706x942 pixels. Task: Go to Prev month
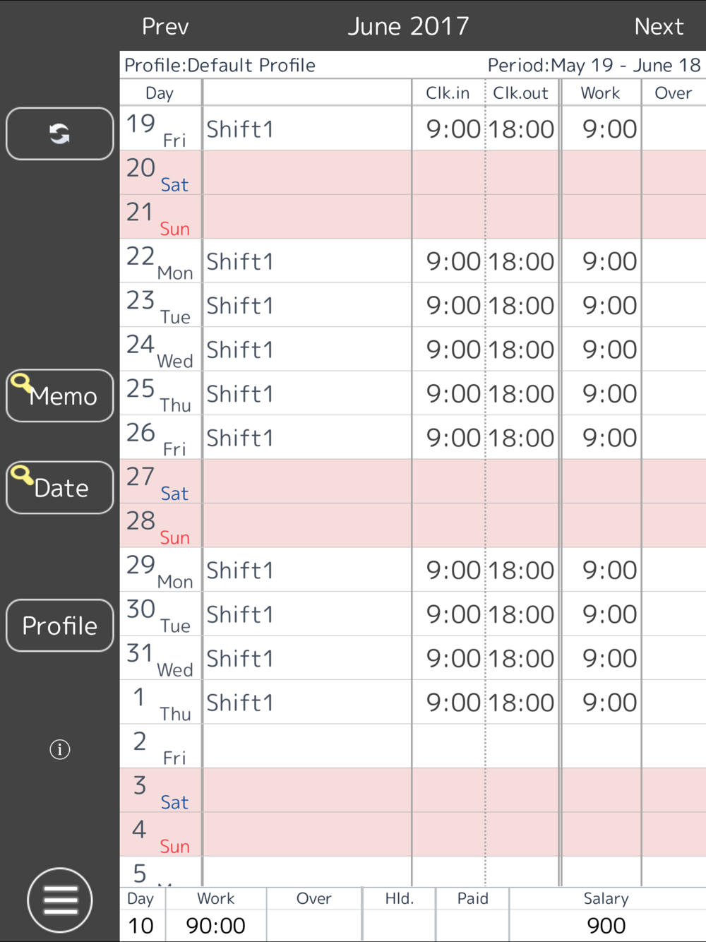pyautogui.click(x=165, y=26)
